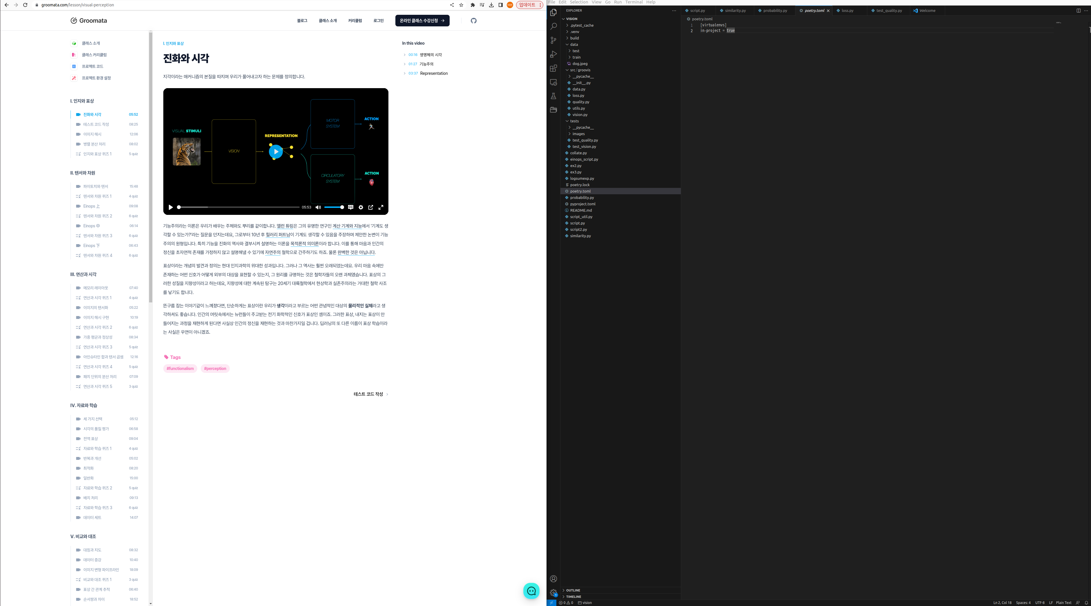Viewport: 1091px width, 606px height.
Task: Click the GitHub icon in the site header
Action: point(473,21)
